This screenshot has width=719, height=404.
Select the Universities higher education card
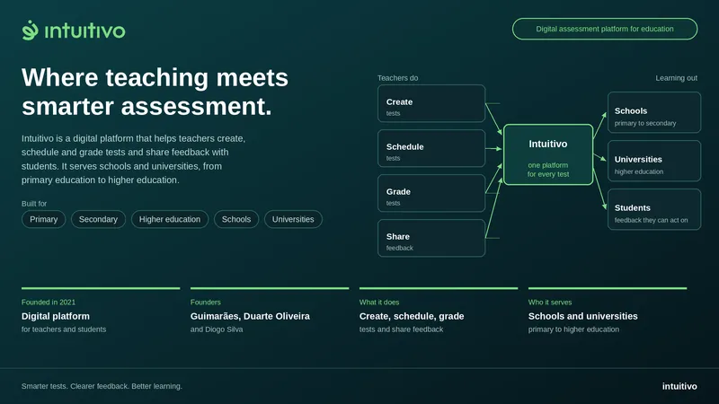point(654,161)
